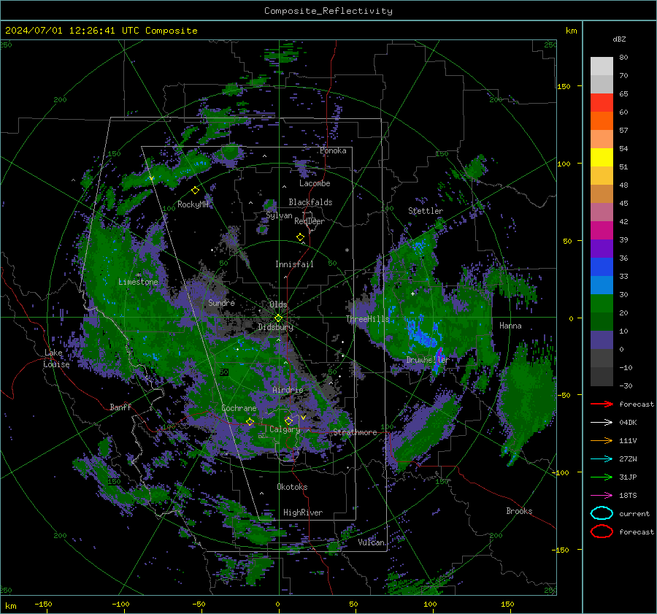The height and width of the screenshot is (614, 657).
Task: Click the Drumheller city label
Action: [x=427, y=360]
